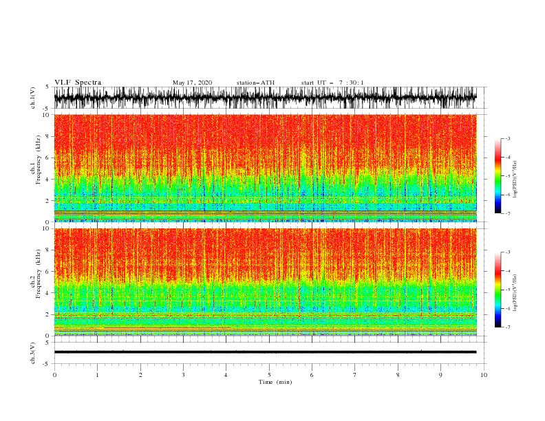Screen dimensions: 545x421
Task: Select the ch.1 "Frequency (kHz)" axis label
Action: [x=38, y=160]
